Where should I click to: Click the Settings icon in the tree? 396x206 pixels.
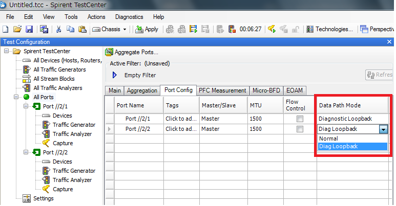click(x=27, y=198)
